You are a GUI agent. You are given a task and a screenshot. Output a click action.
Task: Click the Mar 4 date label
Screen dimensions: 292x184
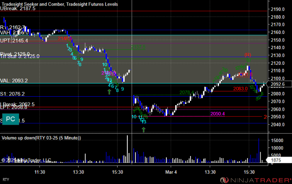tap(171, 172)
